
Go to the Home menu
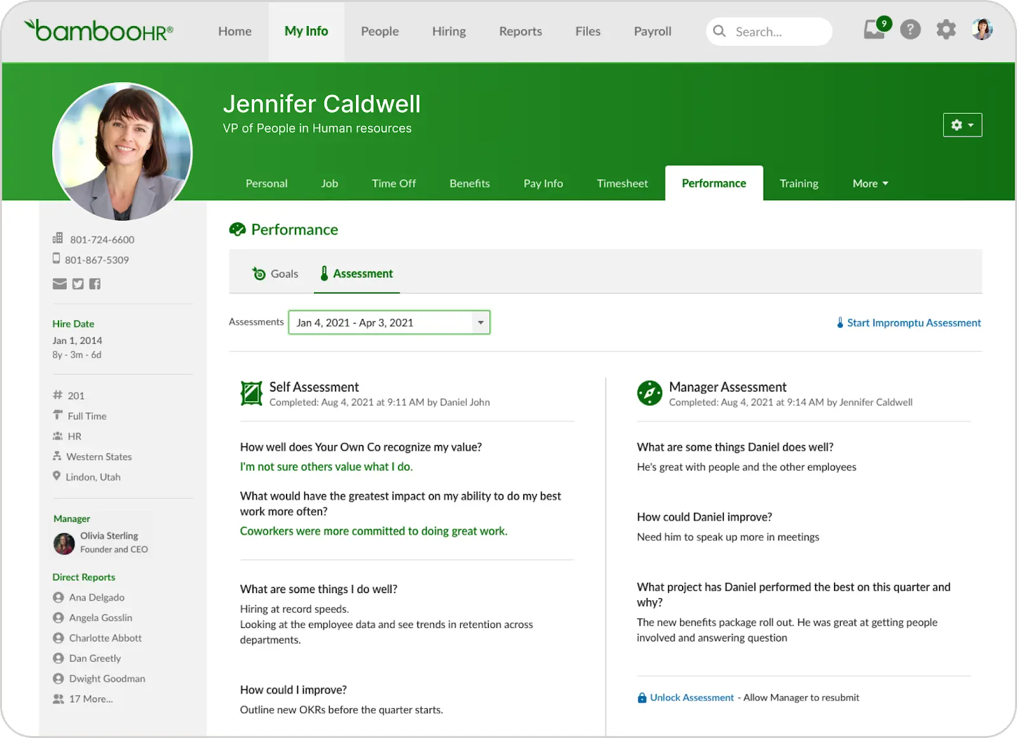[235, 31]
